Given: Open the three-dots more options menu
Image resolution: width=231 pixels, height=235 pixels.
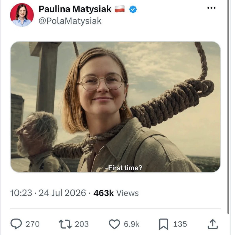Looking at the screenshot, I should coord(211,8).
